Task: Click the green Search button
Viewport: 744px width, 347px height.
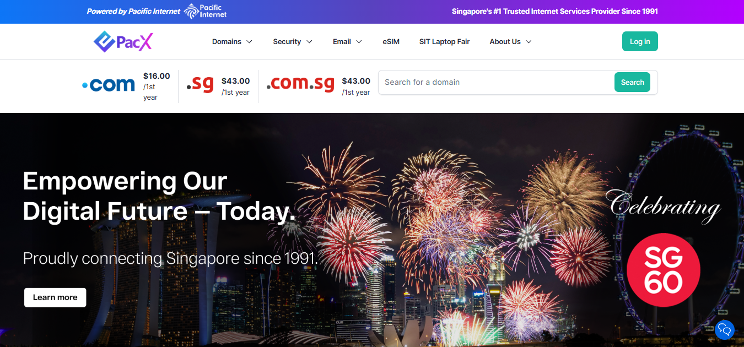Action: (632, 82)
